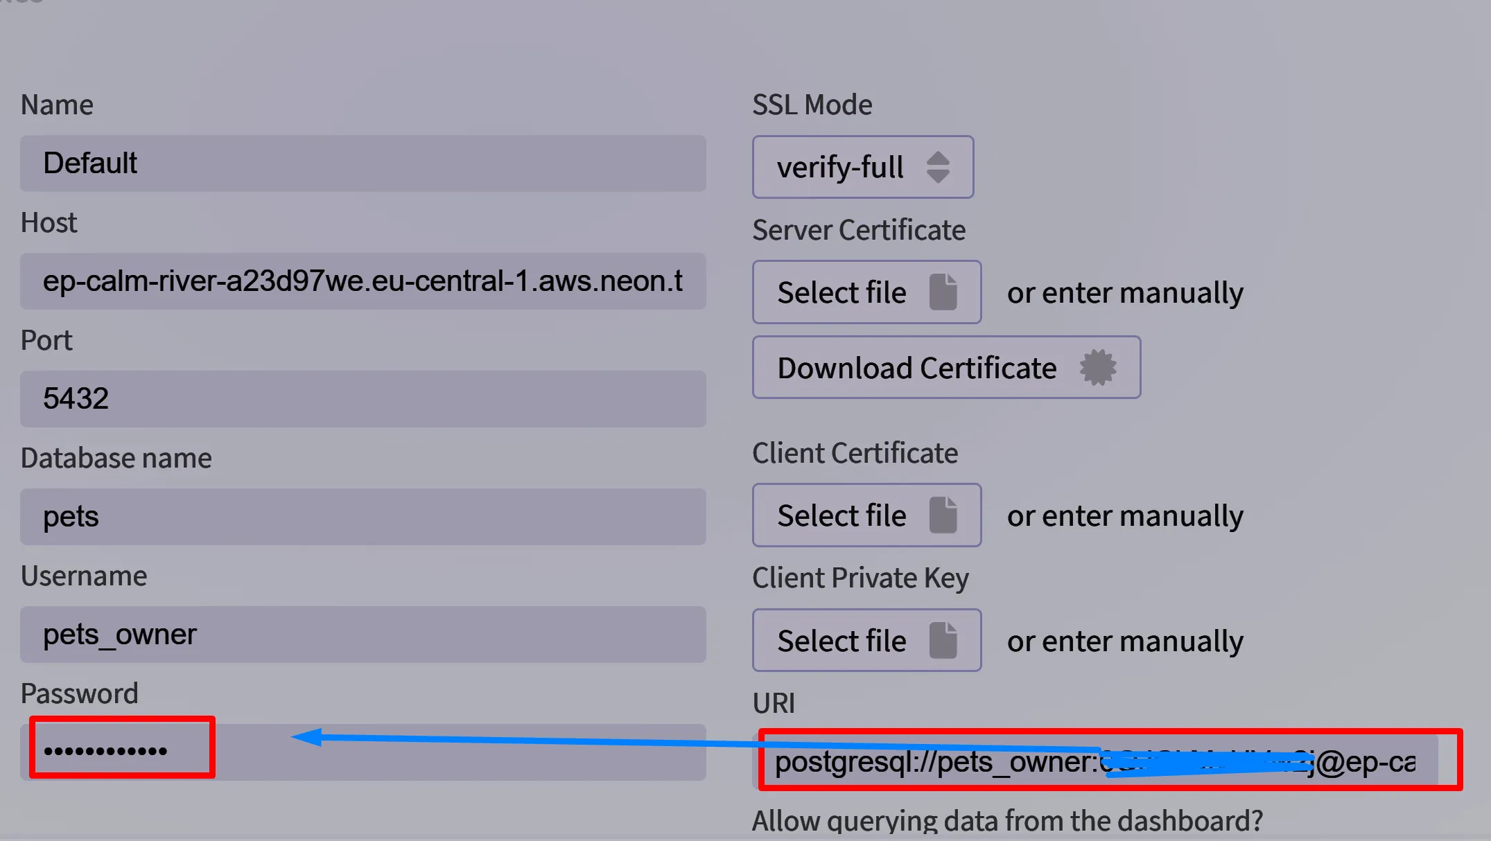Click the Database name field with pets
The image size is (1491, 841).
[x=363, y=517]
